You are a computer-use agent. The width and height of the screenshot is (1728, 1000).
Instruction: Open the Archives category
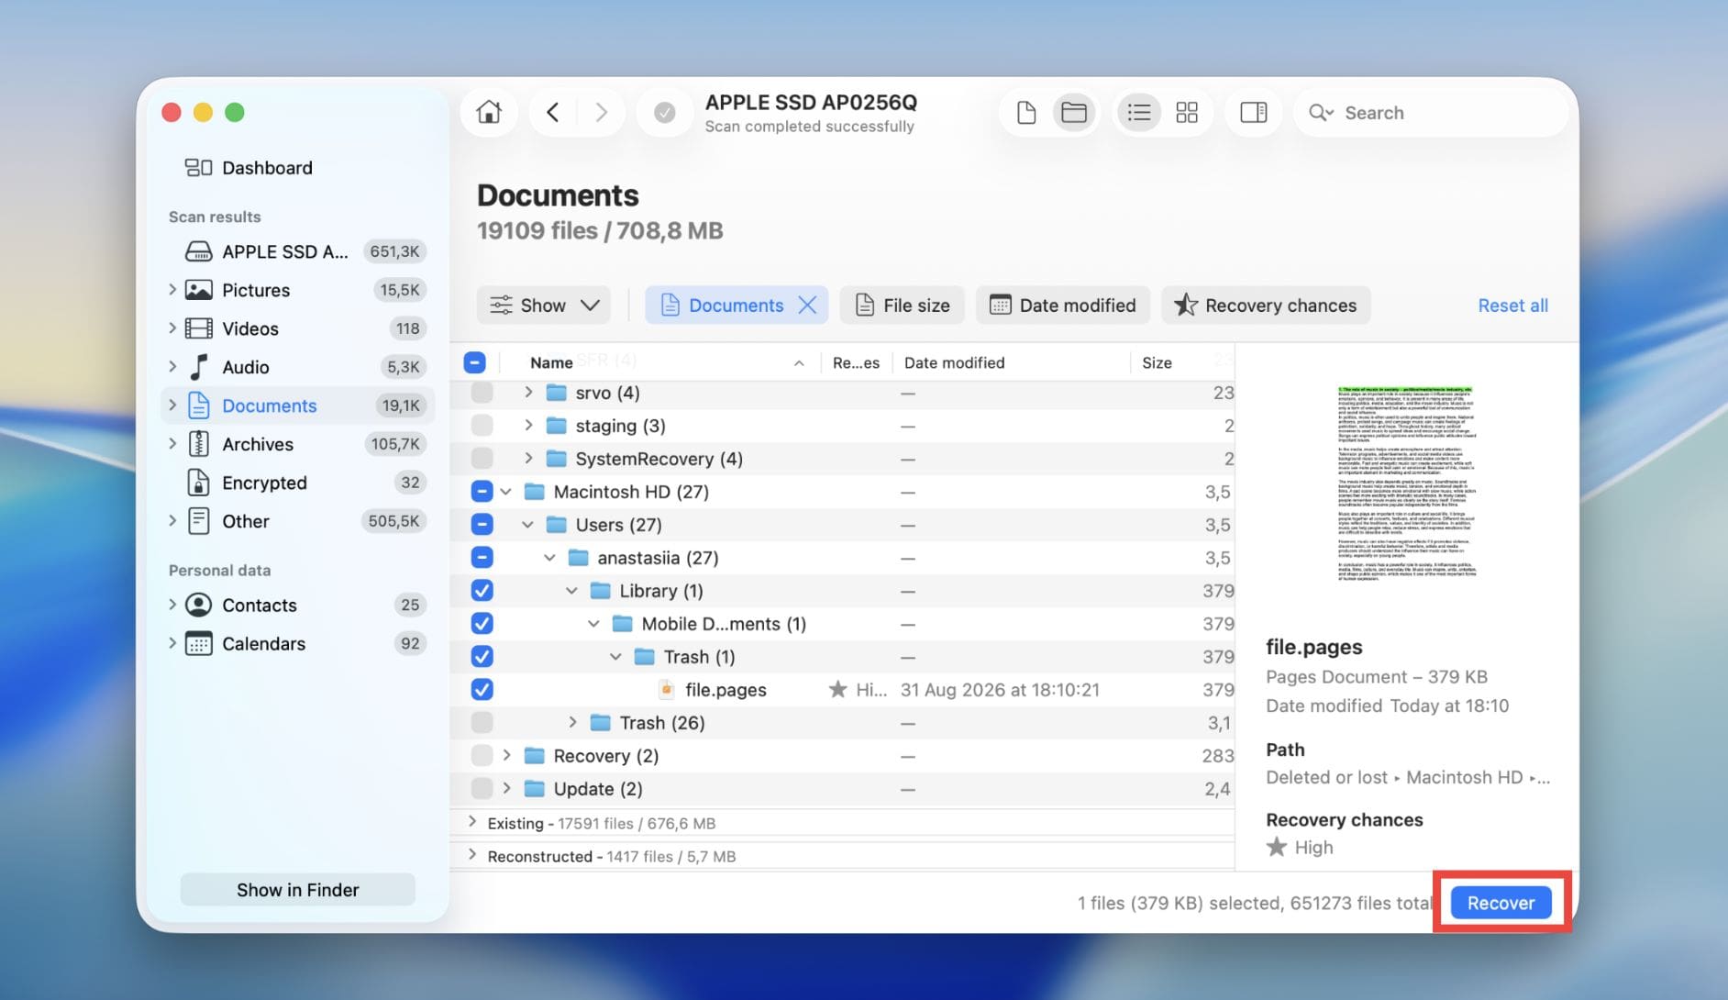click(298, 444)
